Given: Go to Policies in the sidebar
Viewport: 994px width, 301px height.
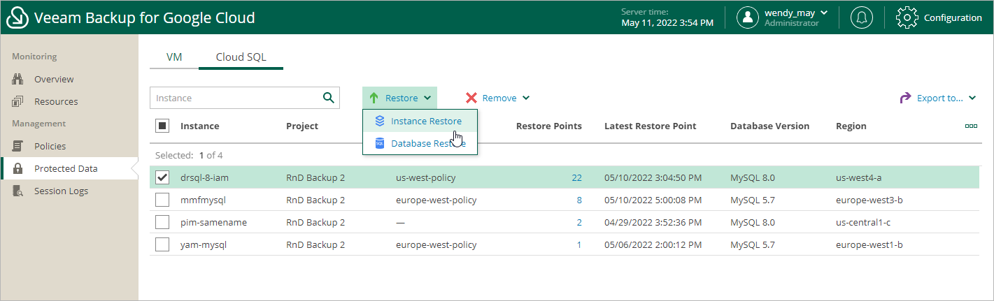Looking at the screenshot, I should [50, 146].
